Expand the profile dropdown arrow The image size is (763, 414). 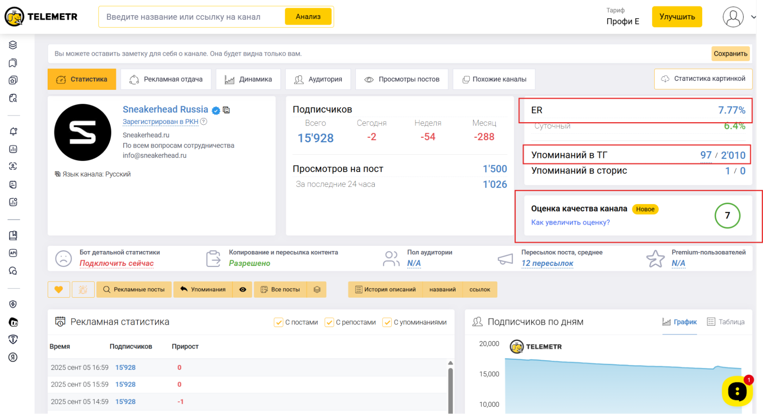coord(753,17)
